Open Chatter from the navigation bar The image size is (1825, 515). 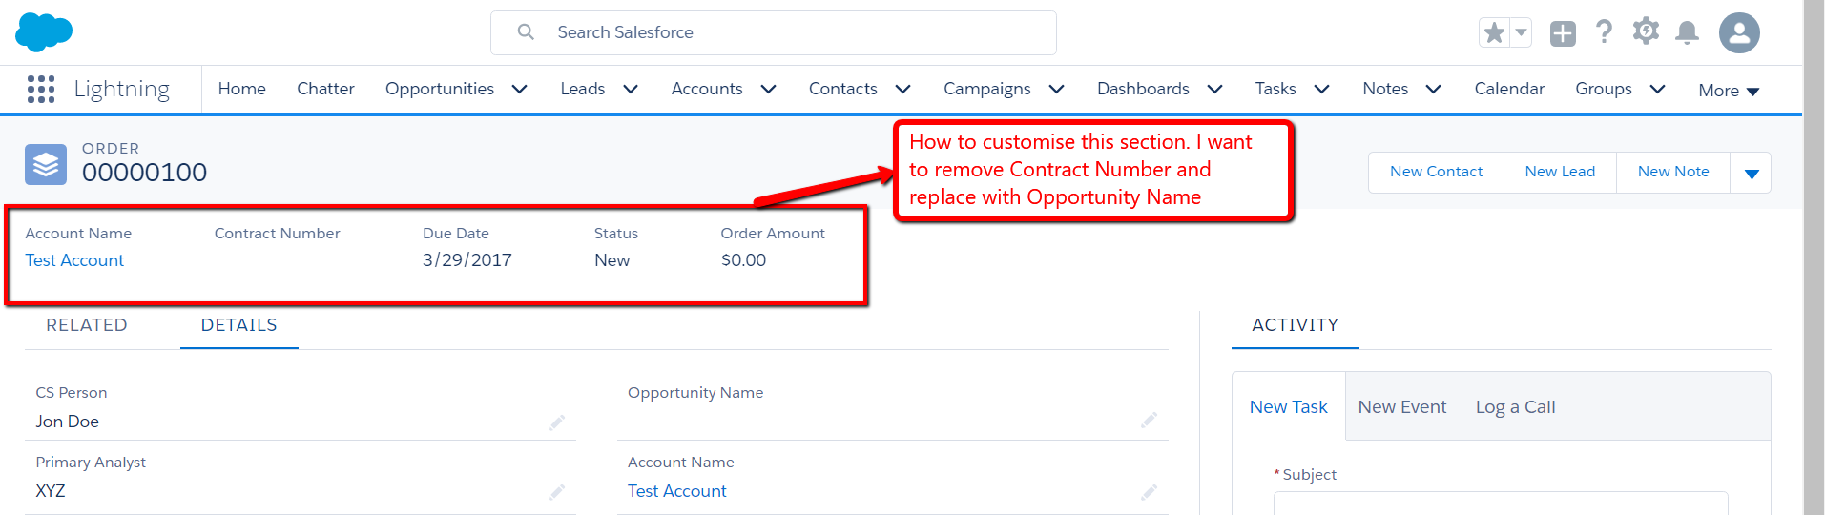325,89
